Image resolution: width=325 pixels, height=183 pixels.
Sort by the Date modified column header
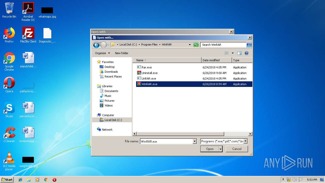[x=217, y=60]
